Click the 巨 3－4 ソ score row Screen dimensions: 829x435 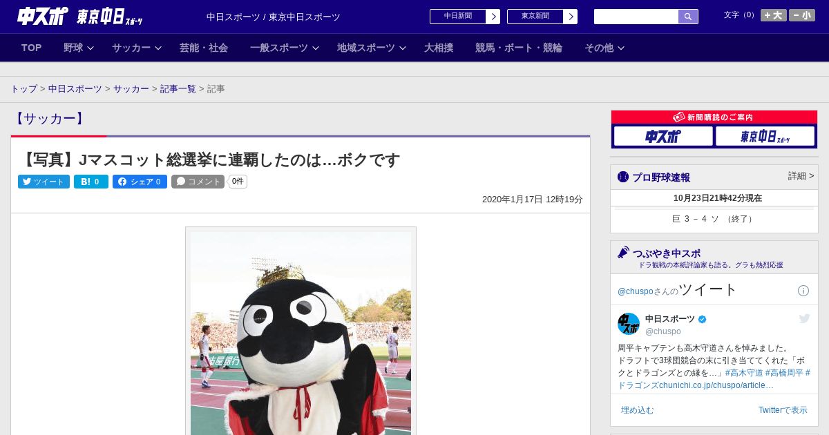pos(714,219)
